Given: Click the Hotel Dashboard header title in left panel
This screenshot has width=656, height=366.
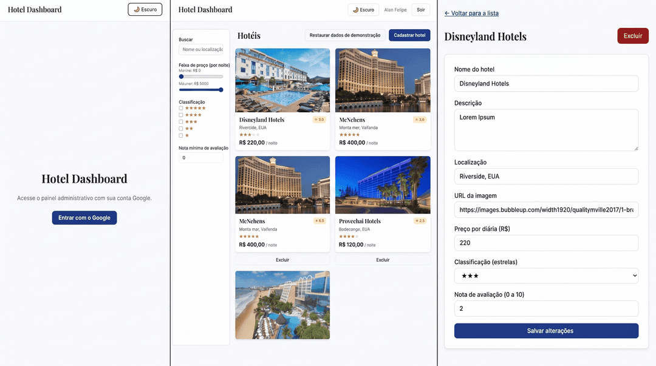Looking at the screenshot, I should tap(35, 10).
